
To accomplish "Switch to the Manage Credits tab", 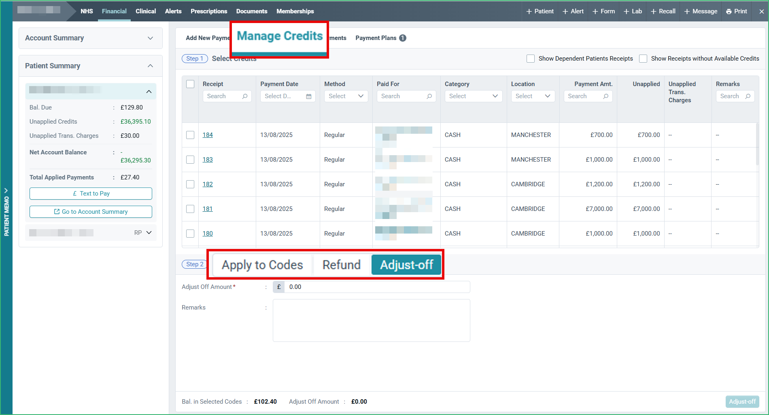I will point(280,36).
